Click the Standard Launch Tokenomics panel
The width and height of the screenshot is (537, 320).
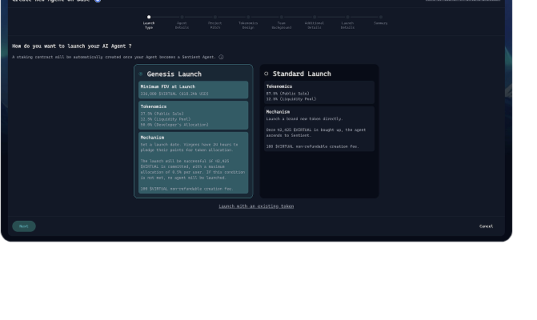tap(319, 93)
